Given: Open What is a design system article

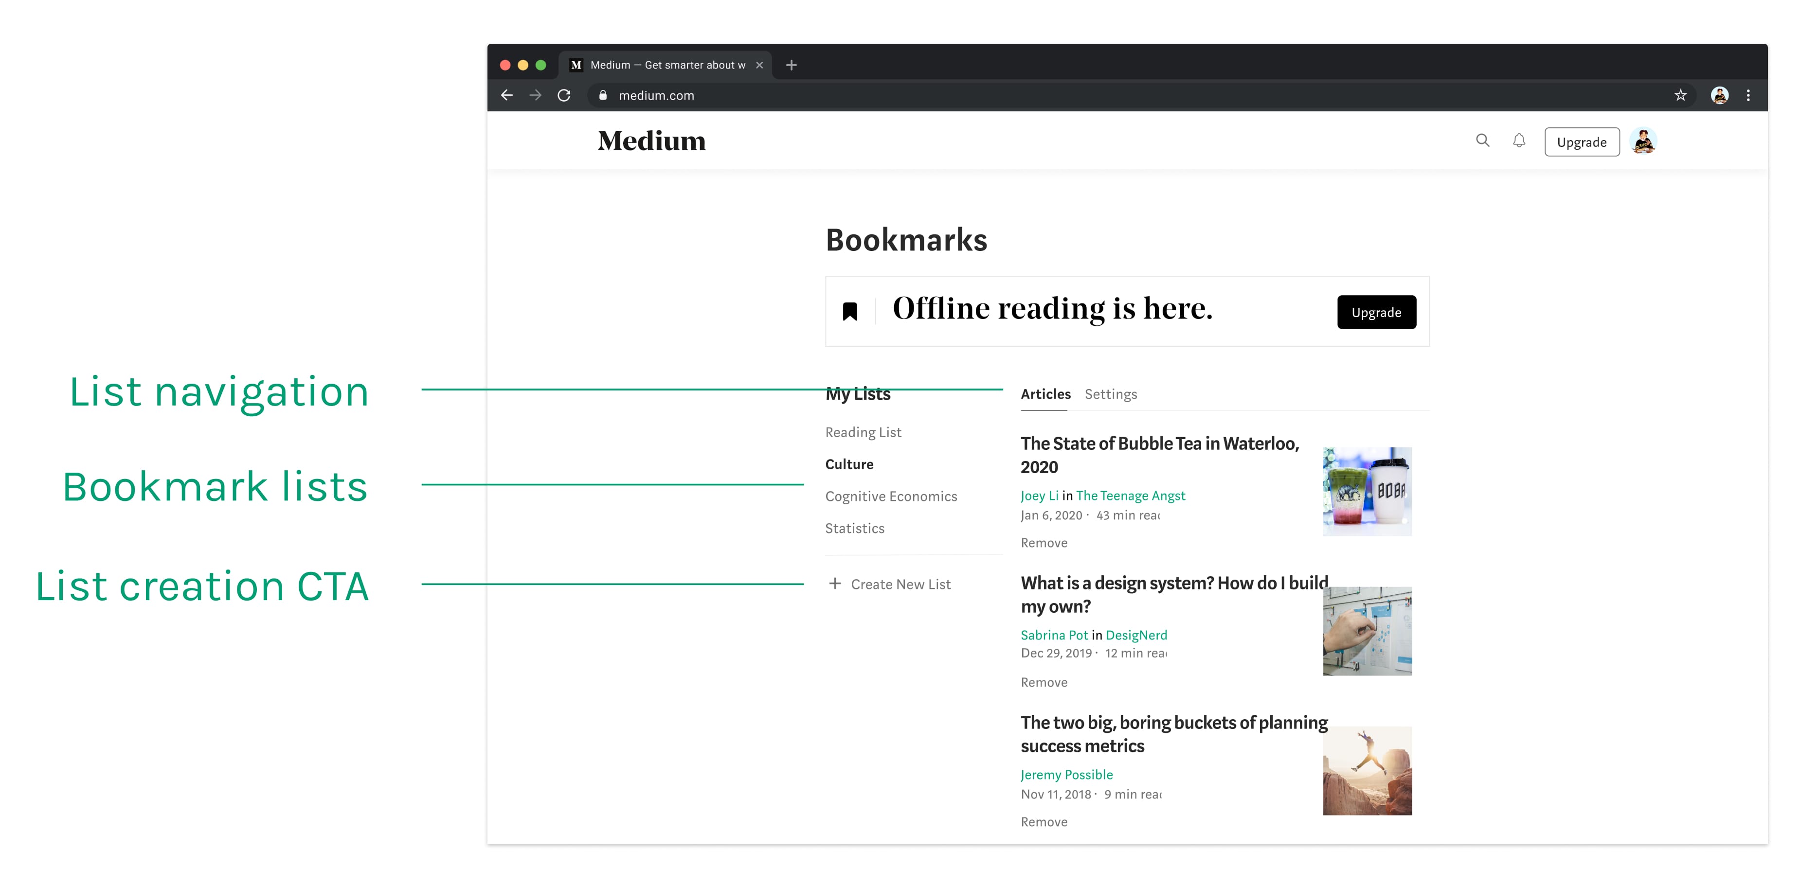Looking at the screenshot, I should pos(1174,595).
